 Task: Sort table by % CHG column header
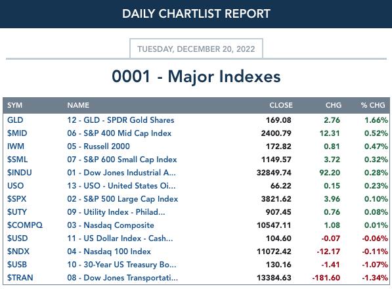pos(373,105)
